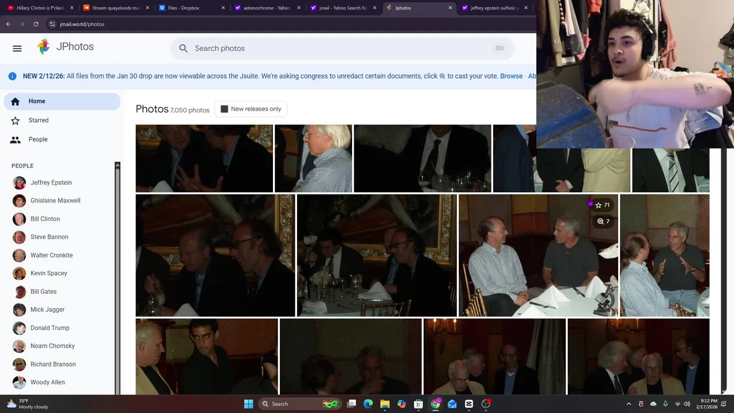Go back with the browser back arrow
The height and width of the screenshot is (413, 734).
point(8,24)
